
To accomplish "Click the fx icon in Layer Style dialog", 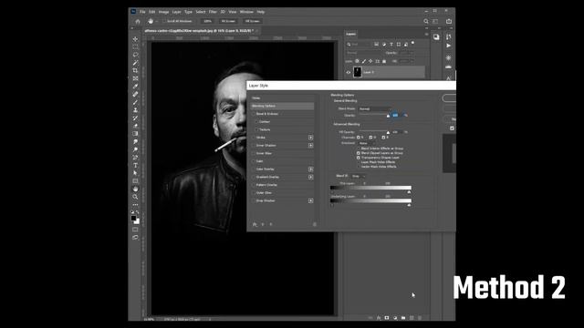I will [x=255, y=224].
